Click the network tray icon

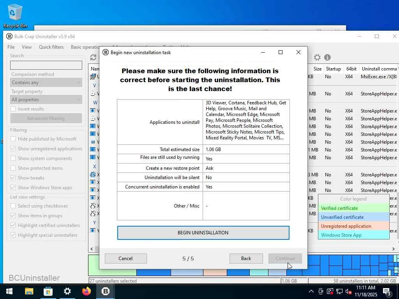[339, 291]
